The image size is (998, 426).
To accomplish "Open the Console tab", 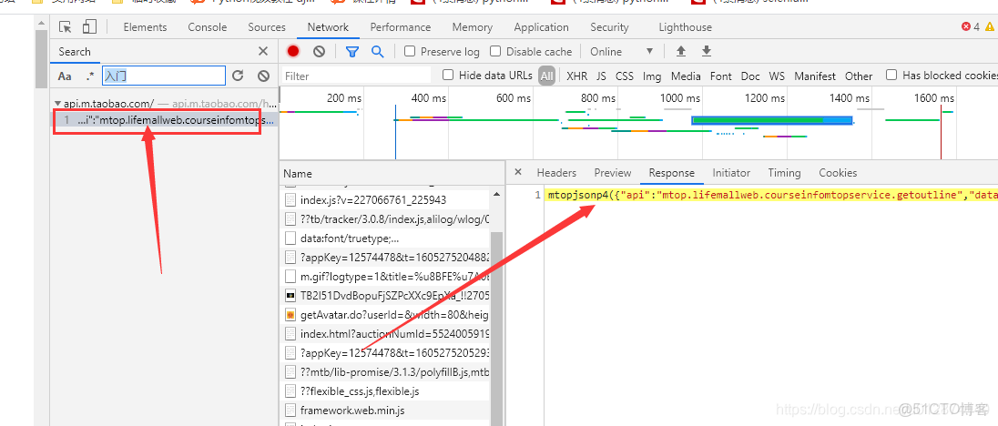I will pos(208,27).
